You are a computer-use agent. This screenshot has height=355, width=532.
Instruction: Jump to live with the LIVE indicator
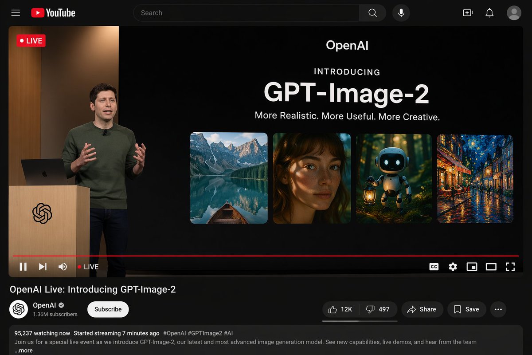click(88, 267)
